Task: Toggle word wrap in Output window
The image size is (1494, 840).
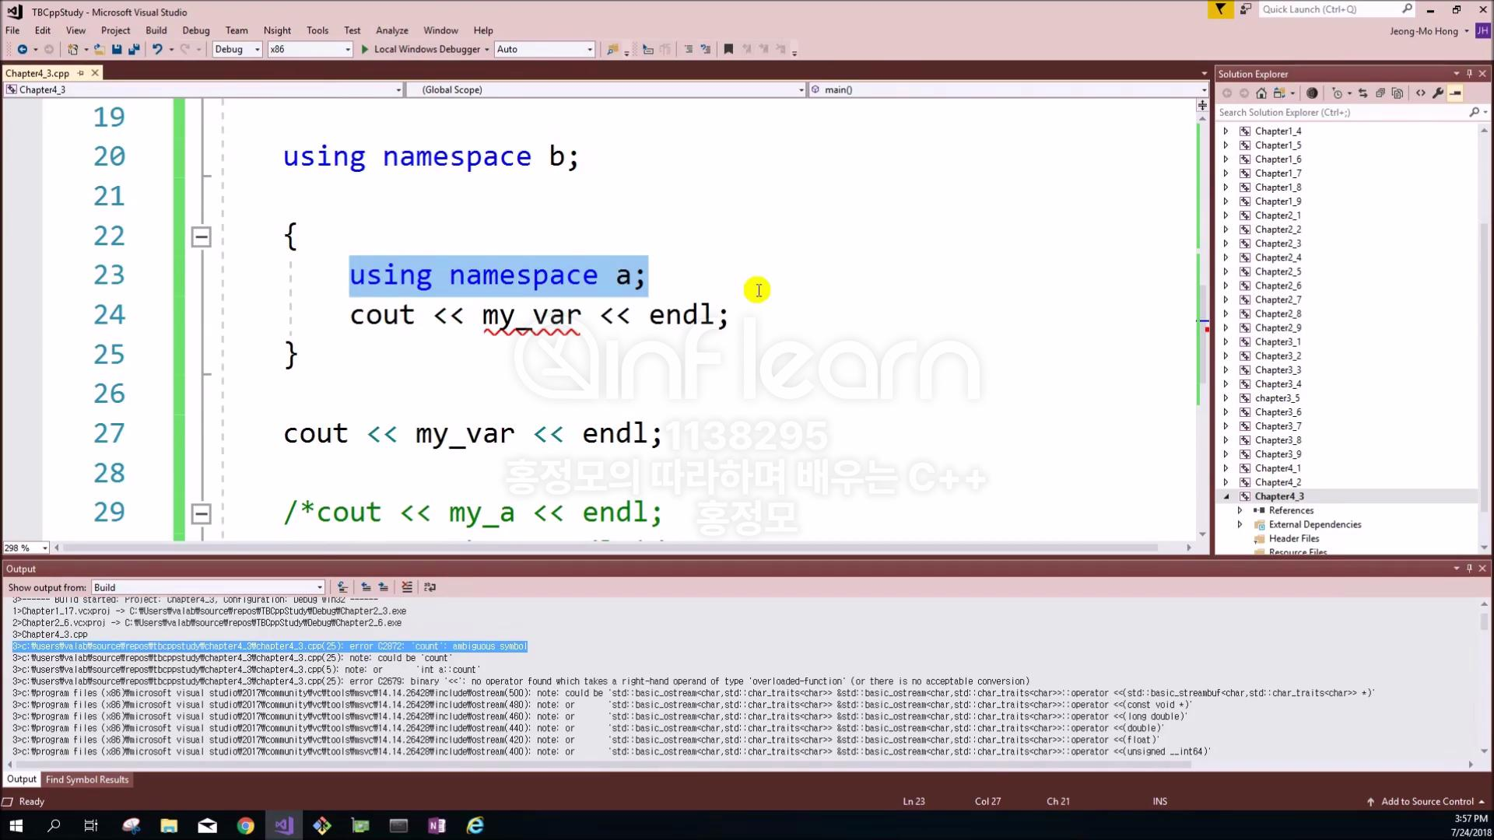Action: [430, 587]
